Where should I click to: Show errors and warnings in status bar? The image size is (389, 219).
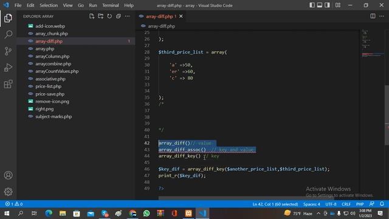coord(14,204)
